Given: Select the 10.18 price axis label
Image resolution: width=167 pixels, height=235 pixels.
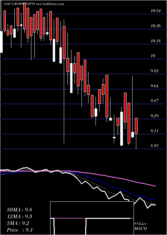Looking at the screenshot, I should point(156,41).
